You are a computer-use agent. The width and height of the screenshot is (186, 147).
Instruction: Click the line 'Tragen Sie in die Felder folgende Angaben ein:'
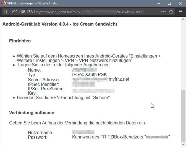[x=63, y=65]
